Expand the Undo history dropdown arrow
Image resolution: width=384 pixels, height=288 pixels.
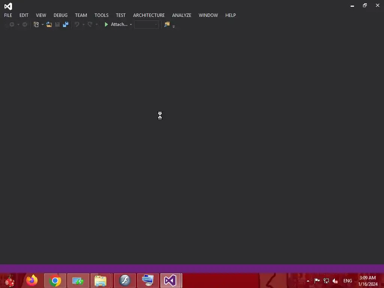click(84, 24)
